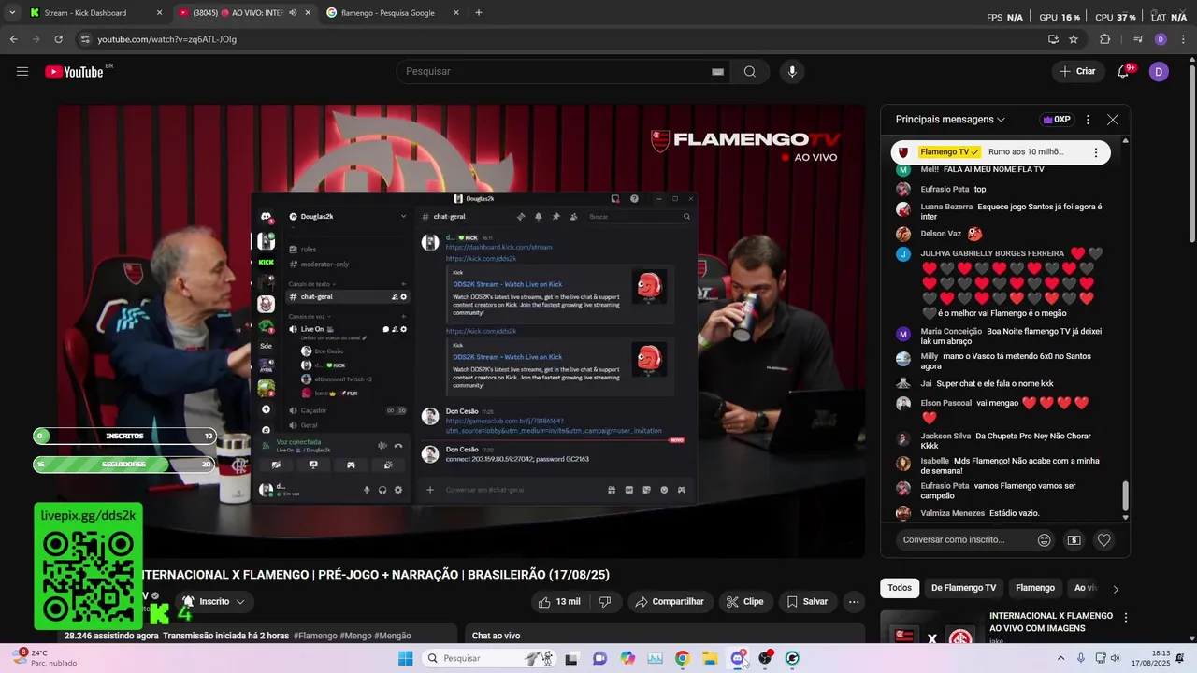Open the Criar create menu
This screenshot has width=1197, height=673.
pyautogui.click(x=1076, y=72)
